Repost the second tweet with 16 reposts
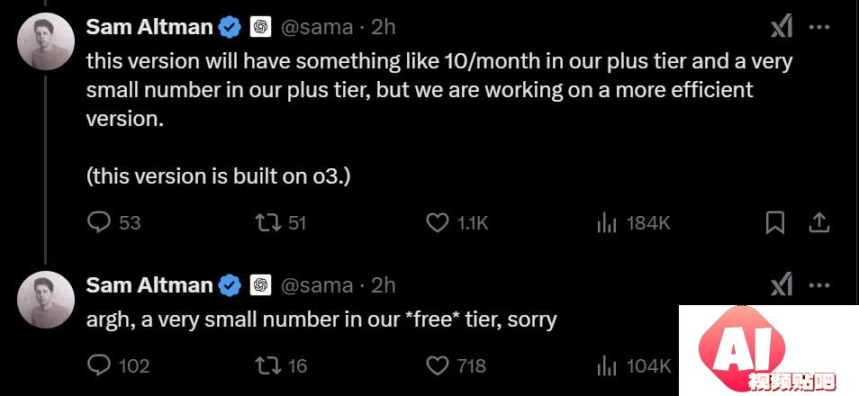This screenshot has height=396, width=859. point(267,365)
